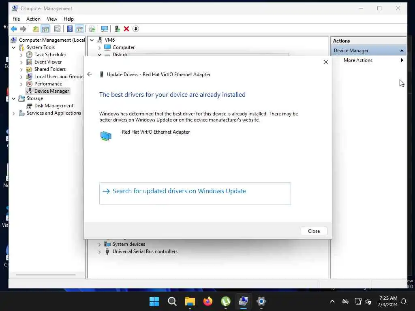Open the Action menu
The image size is (415, 311).
click(x=33, y=19)
